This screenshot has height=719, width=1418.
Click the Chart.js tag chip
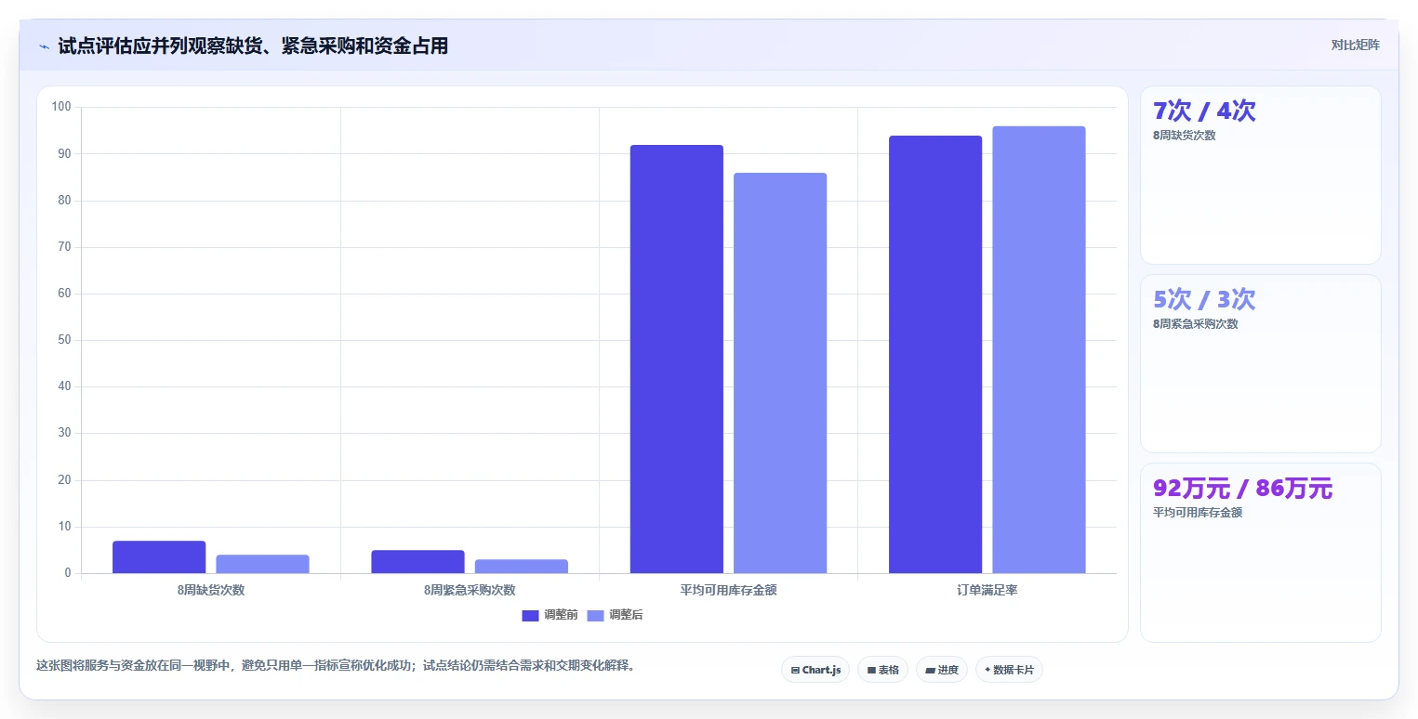[815, 670]
